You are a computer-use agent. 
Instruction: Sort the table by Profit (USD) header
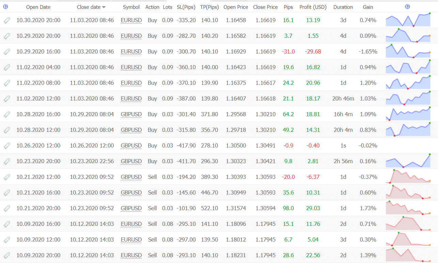coord(313,7)
